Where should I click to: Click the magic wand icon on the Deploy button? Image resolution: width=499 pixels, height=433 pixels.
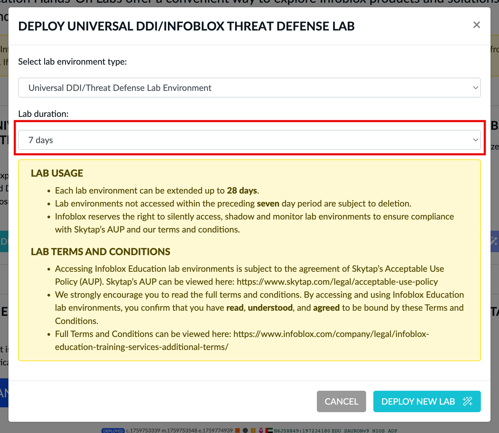[467, 401]
